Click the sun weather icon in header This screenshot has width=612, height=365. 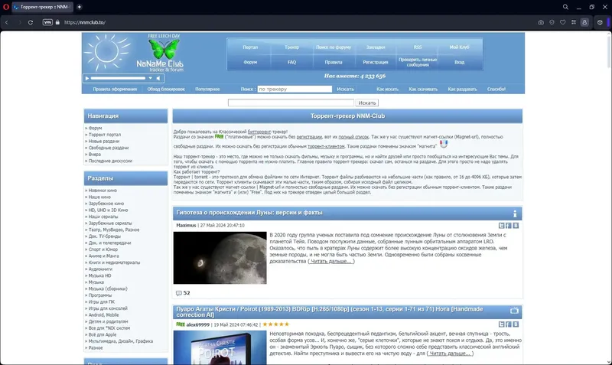tap(106, 52)
